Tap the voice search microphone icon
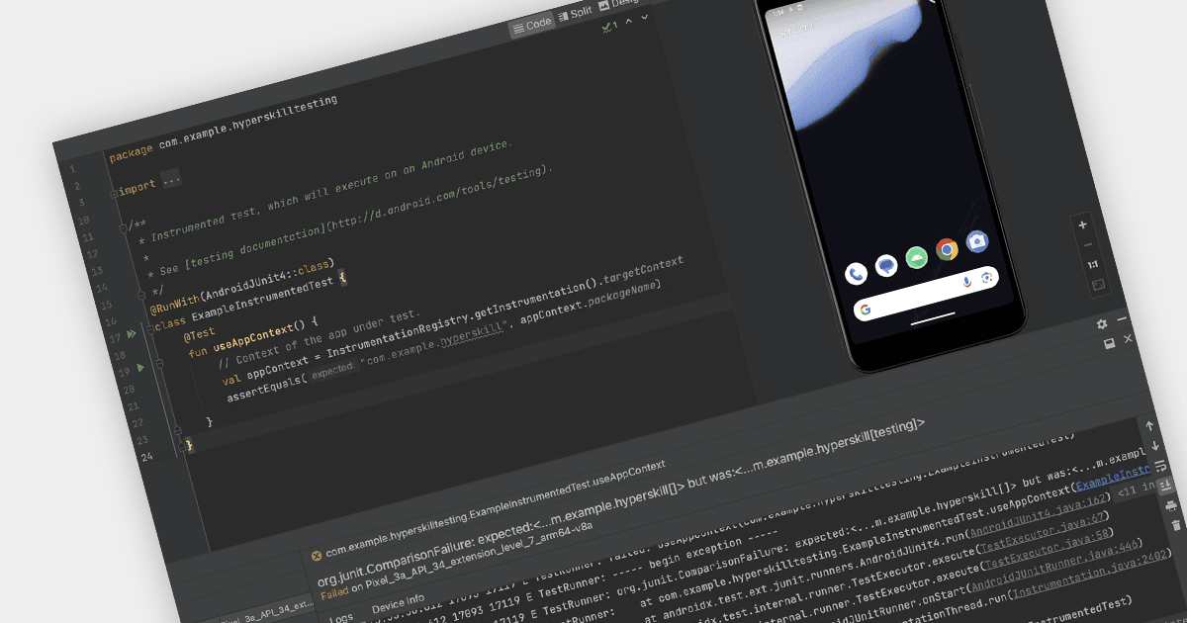1187x623 pixels. 966,283
